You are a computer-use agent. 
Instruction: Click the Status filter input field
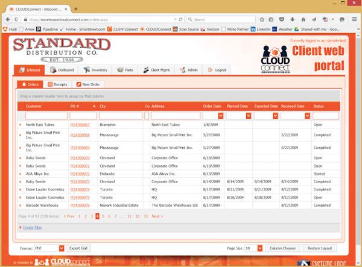tap(326, 116)
